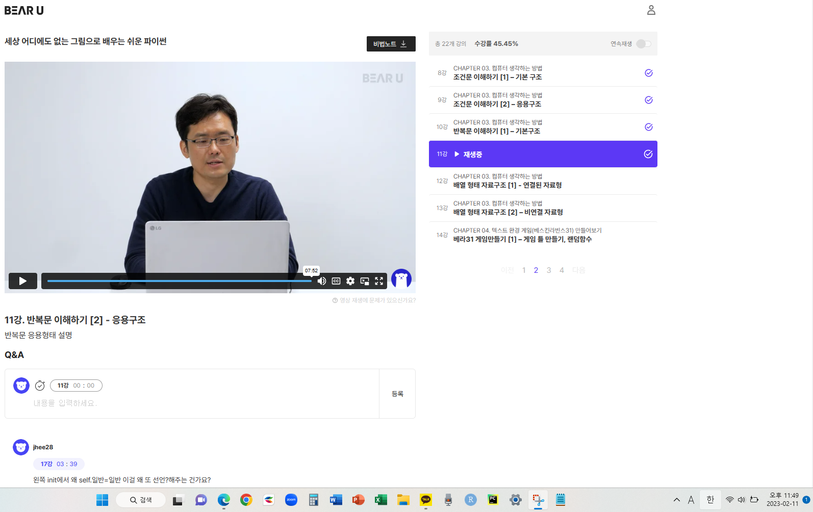This screenshot has width=813, height=512.
Task: Seek on the video progress bar
Action: coord(180,281)
